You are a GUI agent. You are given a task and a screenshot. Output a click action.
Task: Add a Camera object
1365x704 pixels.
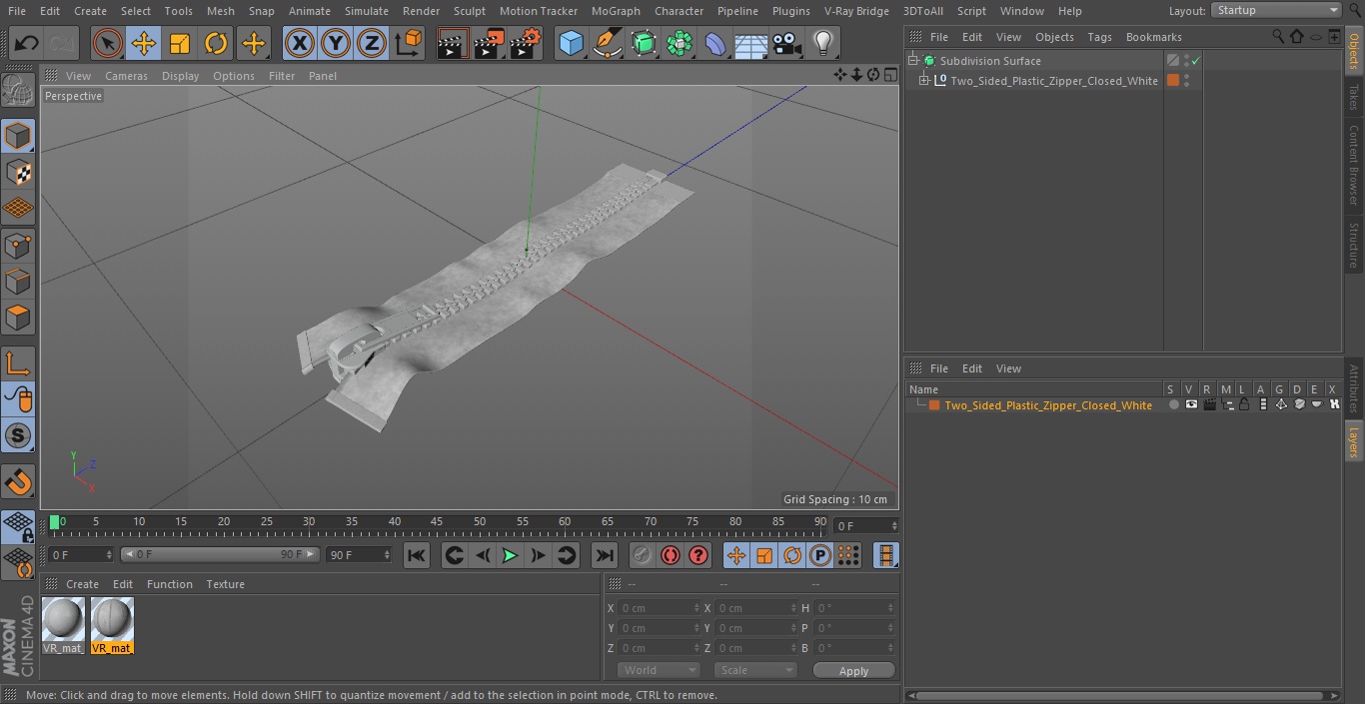787,43
